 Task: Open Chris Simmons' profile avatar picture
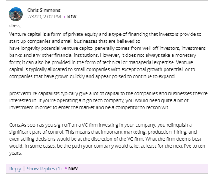tap(16, 14)
